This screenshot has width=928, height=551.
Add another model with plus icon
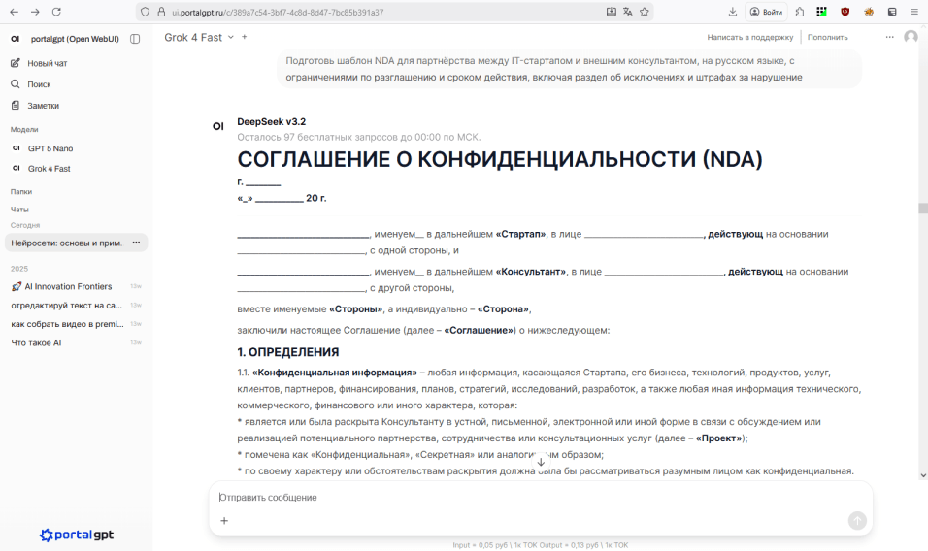click(x=245, y=37)
